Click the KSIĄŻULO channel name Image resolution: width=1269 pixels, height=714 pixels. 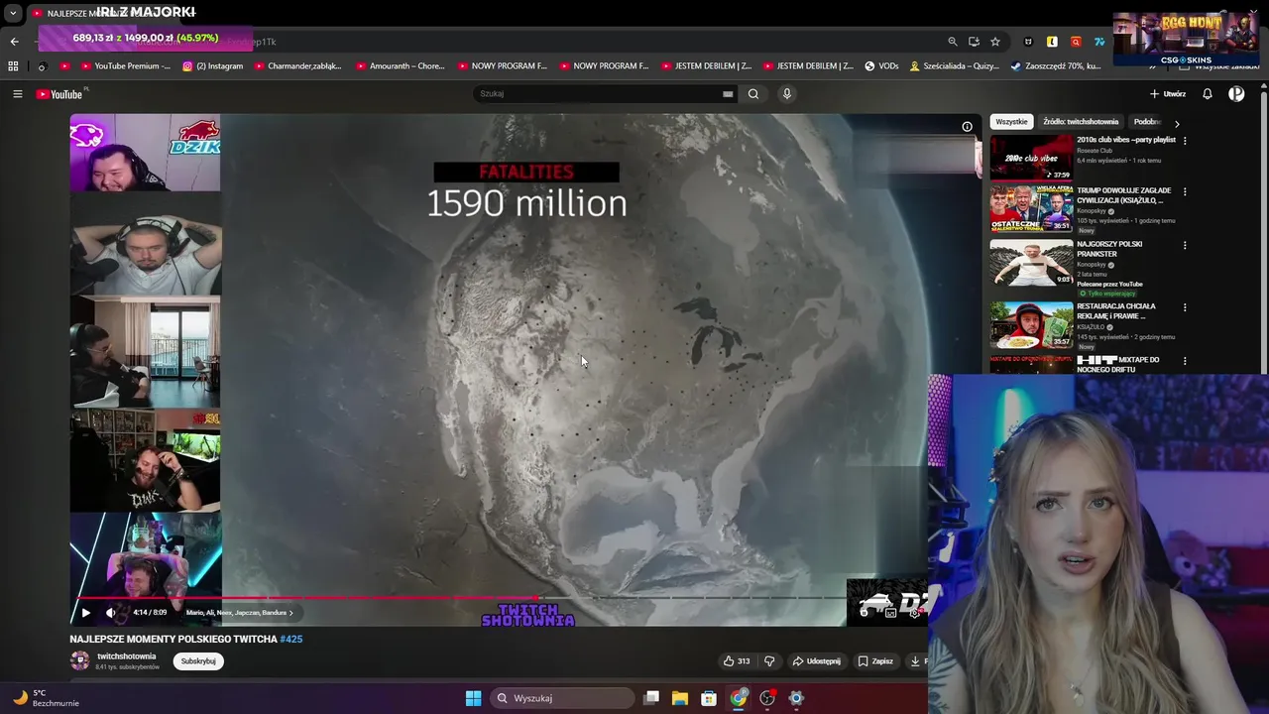coord(1091,327)
